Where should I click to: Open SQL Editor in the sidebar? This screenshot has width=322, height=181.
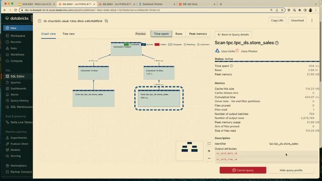[18, 76]
